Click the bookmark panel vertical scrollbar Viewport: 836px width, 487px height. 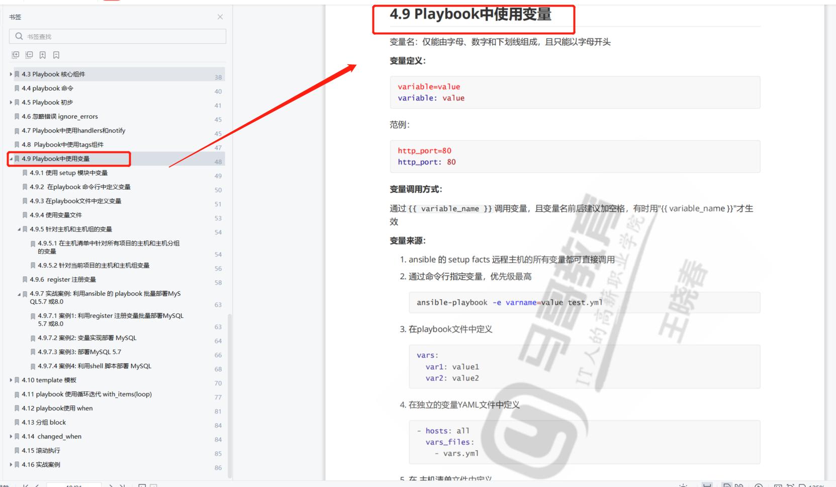(230, 395)
